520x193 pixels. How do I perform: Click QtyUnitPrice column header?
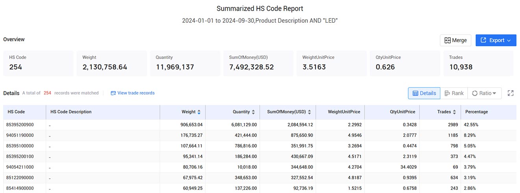pos(392,112)
